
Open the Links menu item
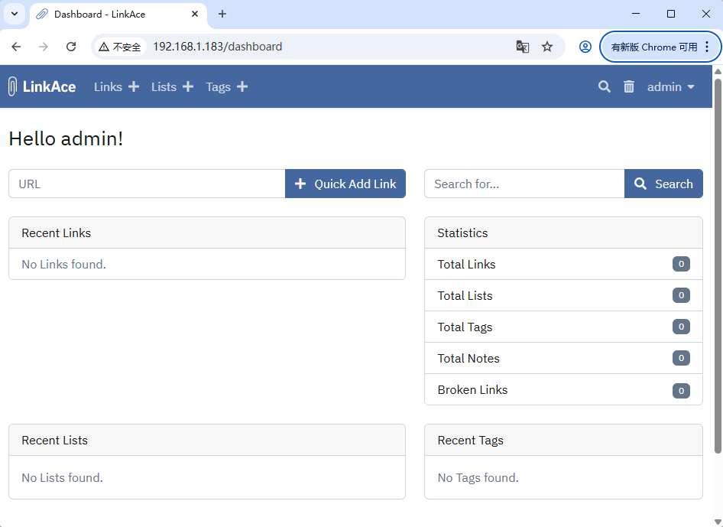(x=108, y=86)
